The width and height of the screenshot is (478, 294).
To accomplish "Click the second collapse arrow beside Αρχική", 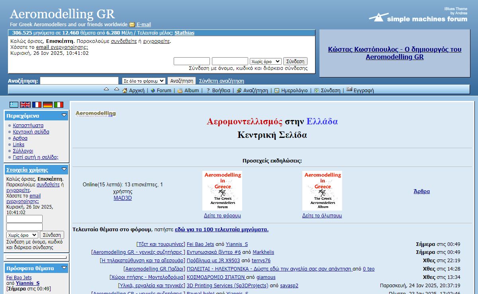I will 117,89.
